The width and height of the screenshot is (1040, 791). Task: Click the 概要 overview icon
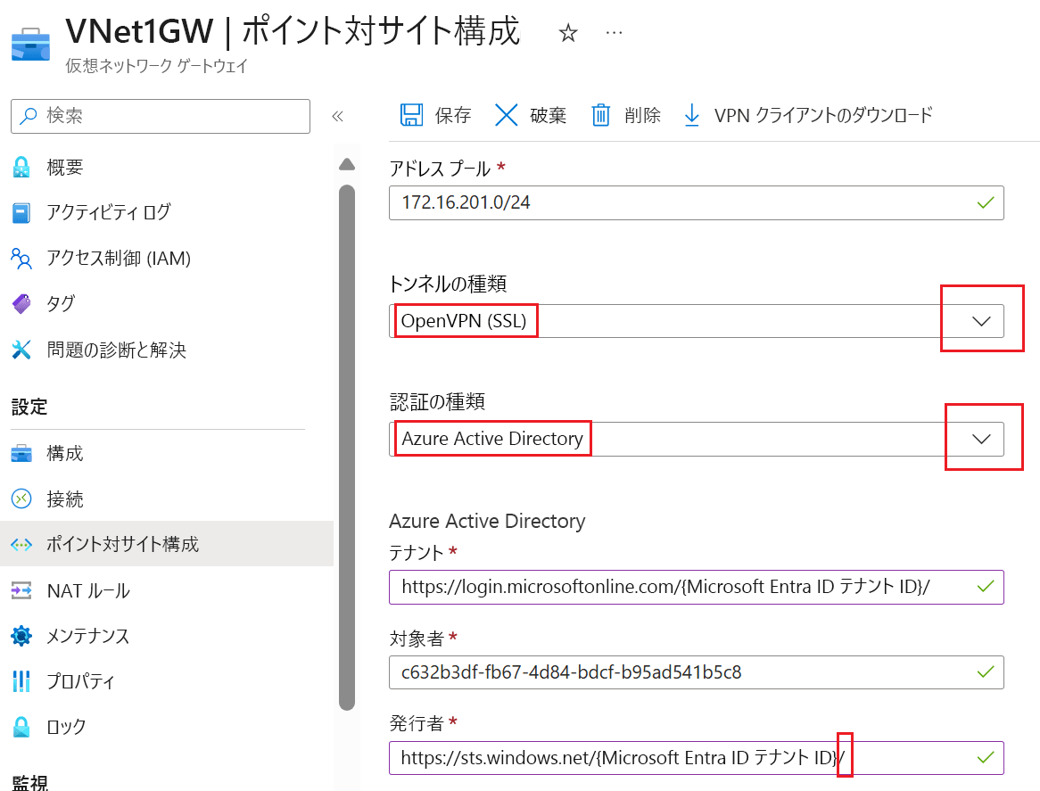tap(21, 167)
